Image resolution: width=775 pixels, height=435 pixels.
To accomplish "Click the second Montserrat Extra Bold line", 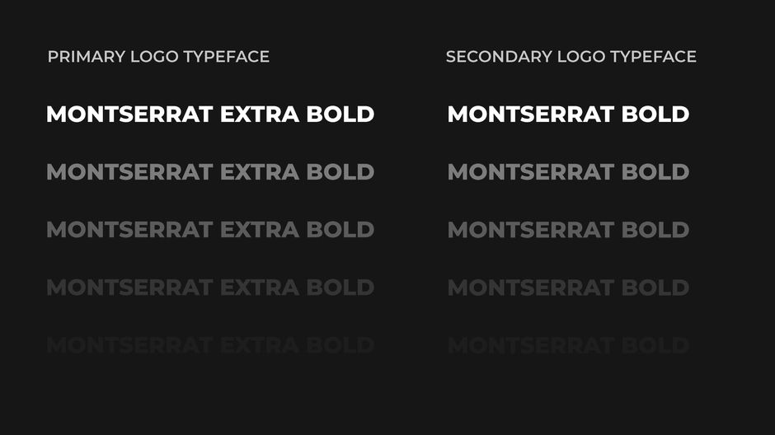I will 210,172.
